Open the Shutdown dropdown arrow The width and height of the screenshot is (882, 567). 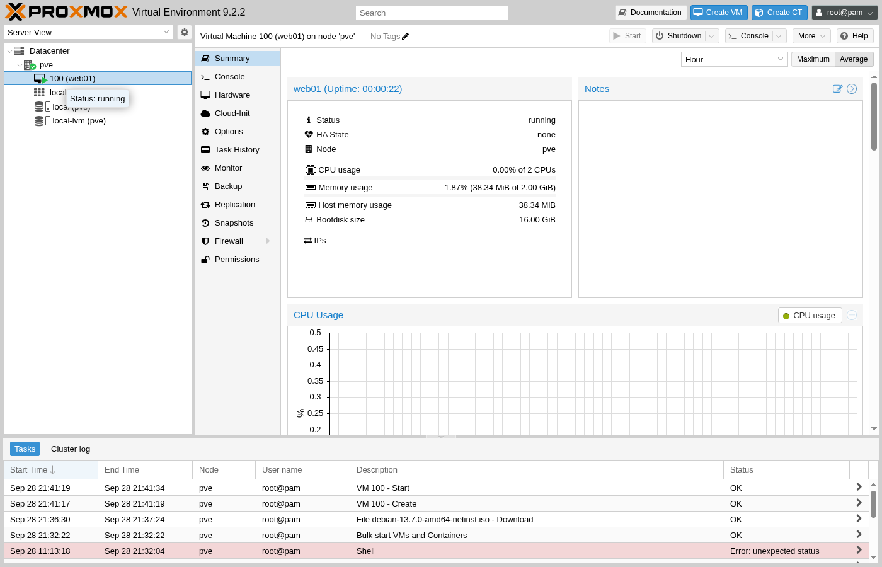click(711, 36)
